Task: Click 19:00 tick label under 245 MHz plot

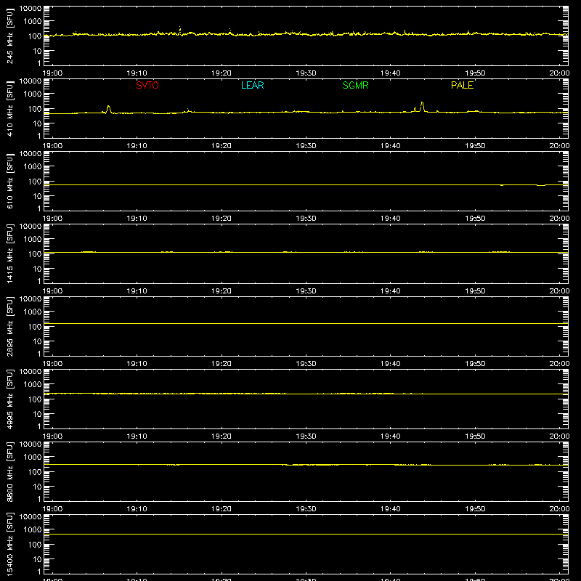Action: 52,73
